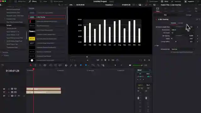Screen dimensions: 201x113
Task: Click the Play button under the viewer
Action: click(x=109, y=60)
